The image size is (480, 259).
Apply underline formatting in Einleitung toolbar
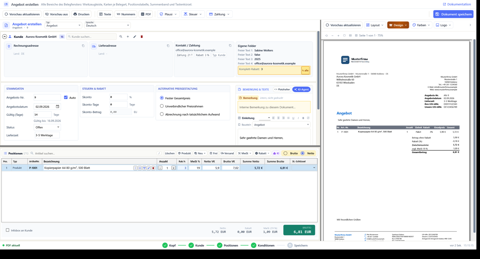[293, 118]
